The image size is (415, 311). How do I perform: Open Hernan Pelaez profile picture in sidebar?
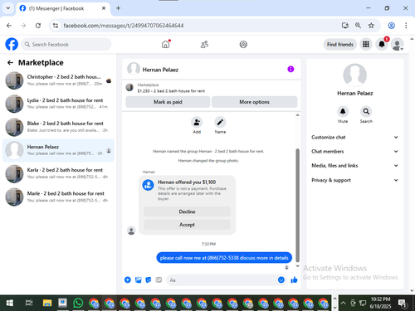pyautogui.click(x=354, y=75)
